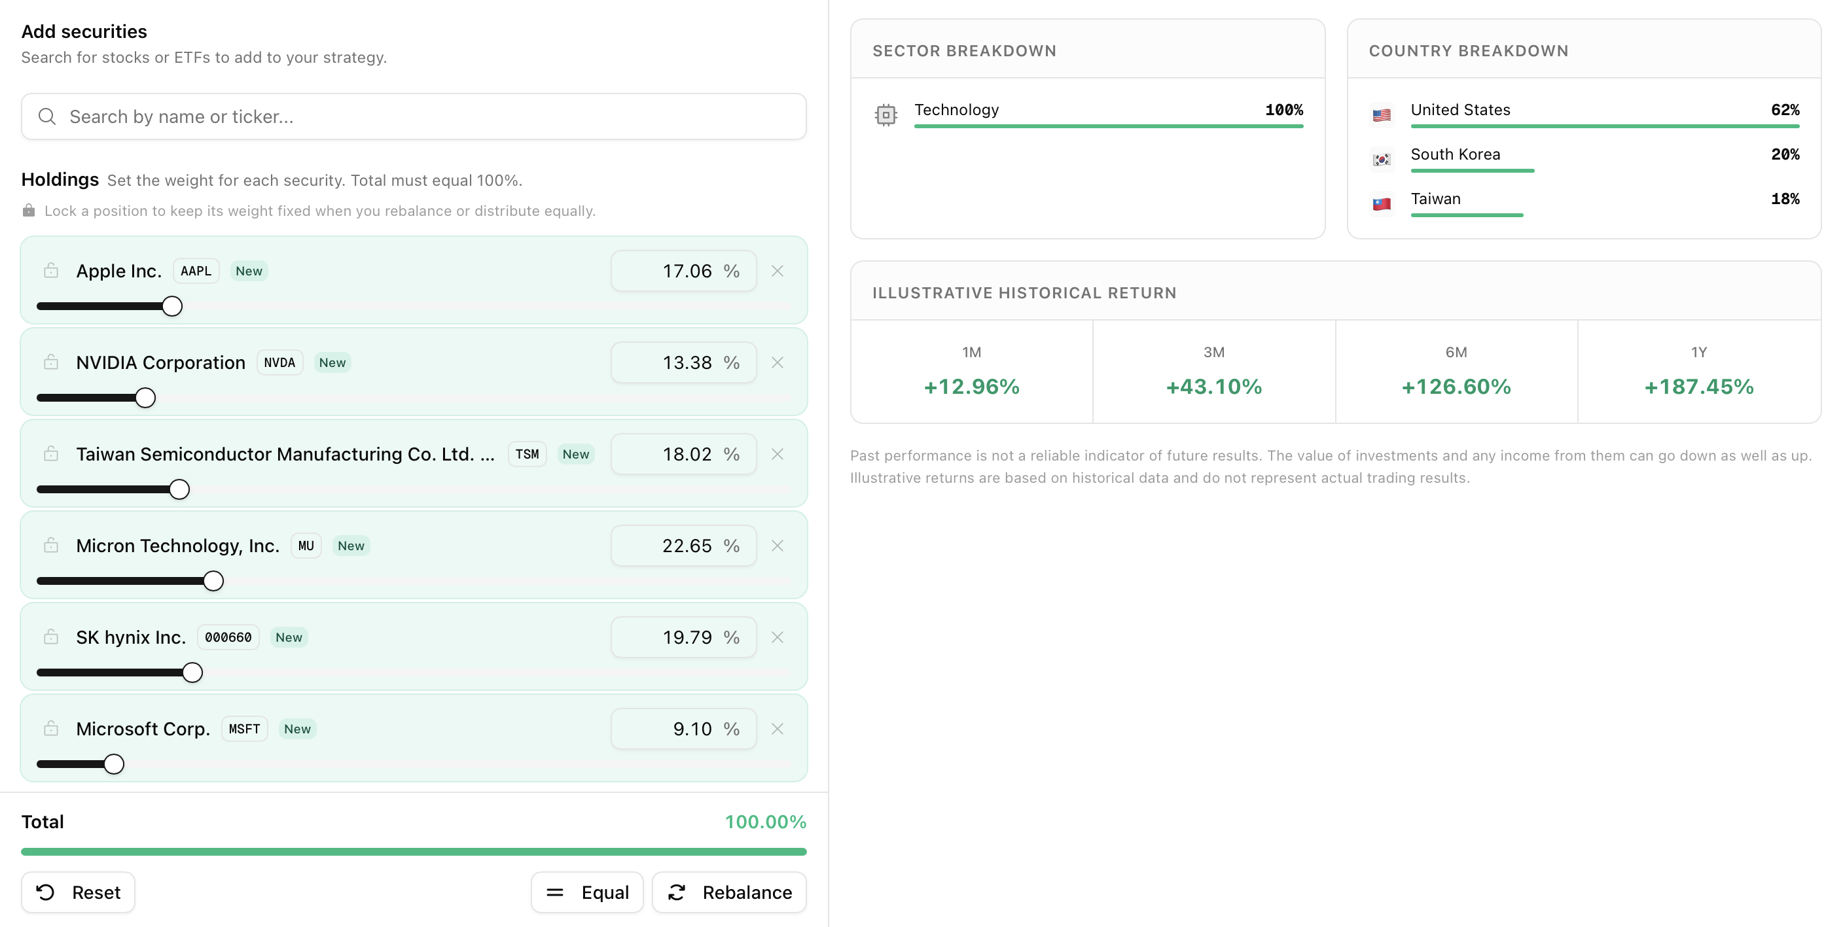Focus the search by name or ticker field
This screenshot has height=927, width=1843.
414,116
